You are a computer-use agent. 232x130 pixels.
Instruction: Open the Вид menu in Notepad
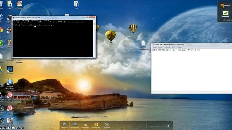[173, 48]
